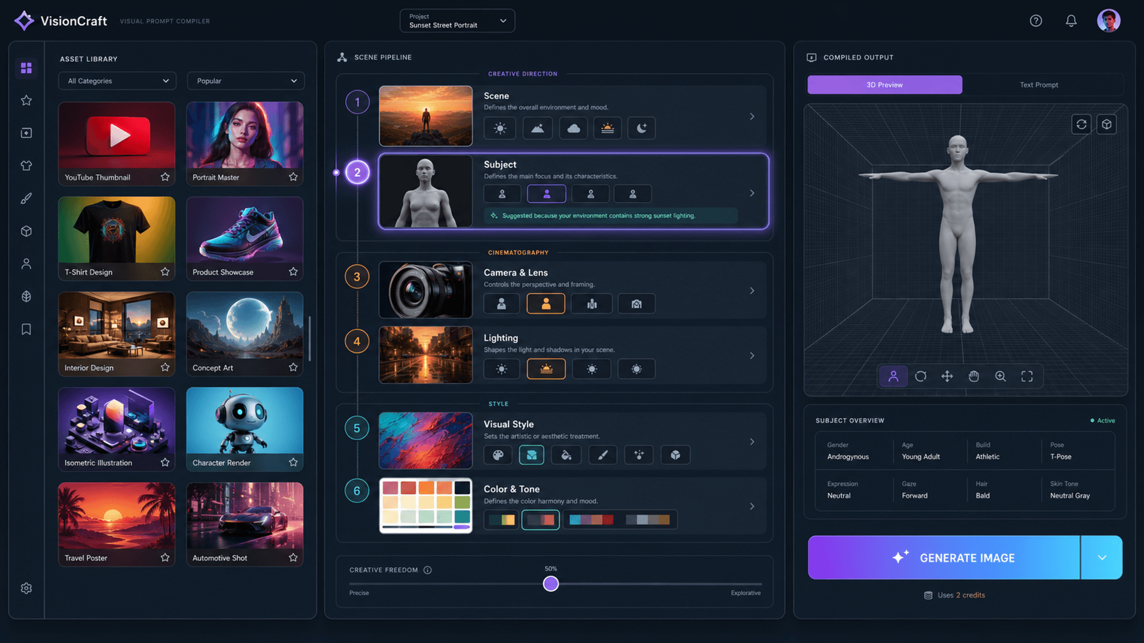Image resolution: width=1144 pixels, height=643 pixels.
Task: Select the sunset option in Lighting
Action: (x=546, y=369)
